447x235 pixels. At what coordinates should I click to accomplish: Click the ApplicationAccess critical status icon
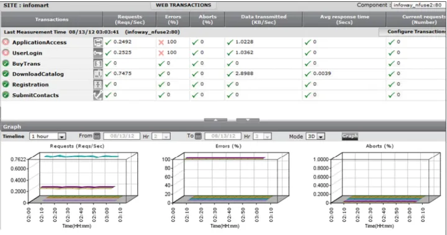click(x=6, y=42)
